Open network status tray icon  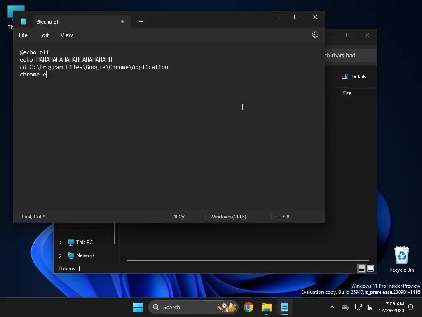(358, 307)
